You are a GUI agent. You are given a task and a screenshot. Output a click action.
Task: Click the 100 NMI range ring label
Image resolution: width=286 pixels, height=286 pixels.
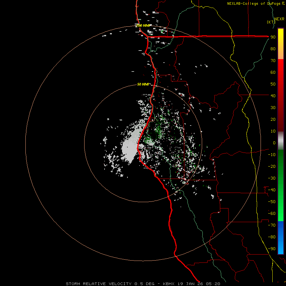[x=143, y=25]
